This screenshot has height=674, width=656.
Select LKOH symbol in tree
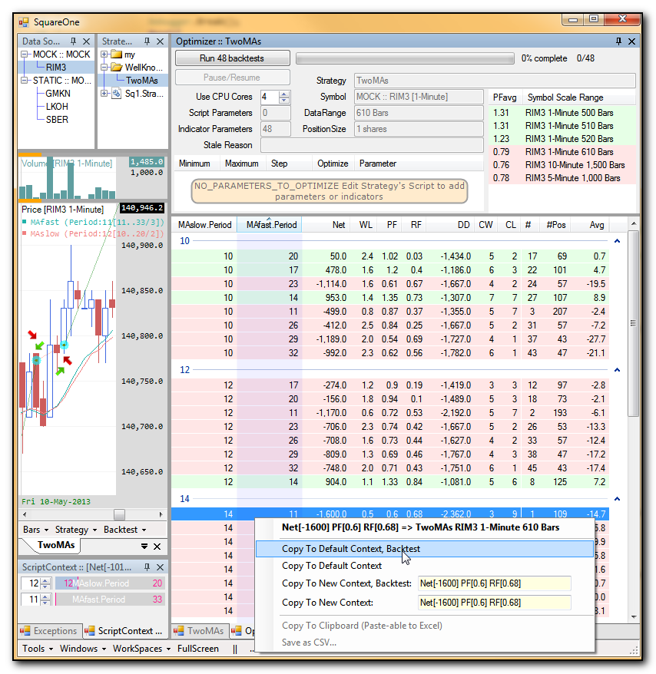pyautogui.click(x=57, y=106)
